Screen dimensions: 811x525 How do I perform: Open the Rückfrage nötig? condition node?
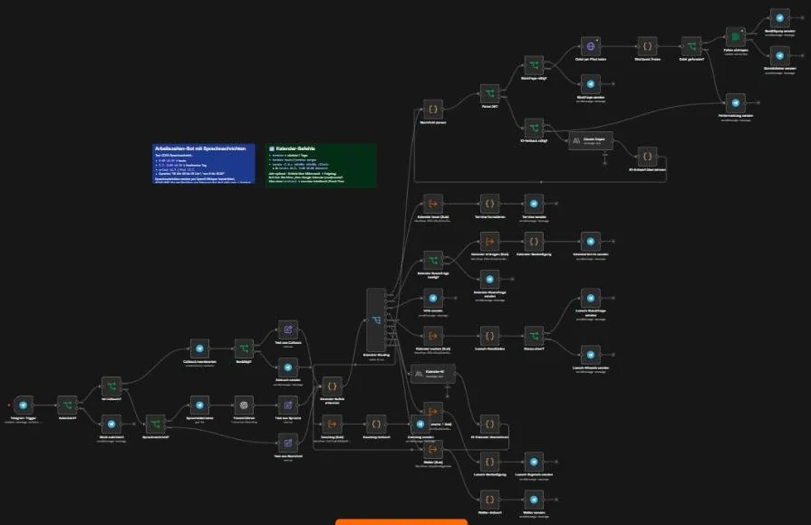pyautogui.click(x=534, y=65)
